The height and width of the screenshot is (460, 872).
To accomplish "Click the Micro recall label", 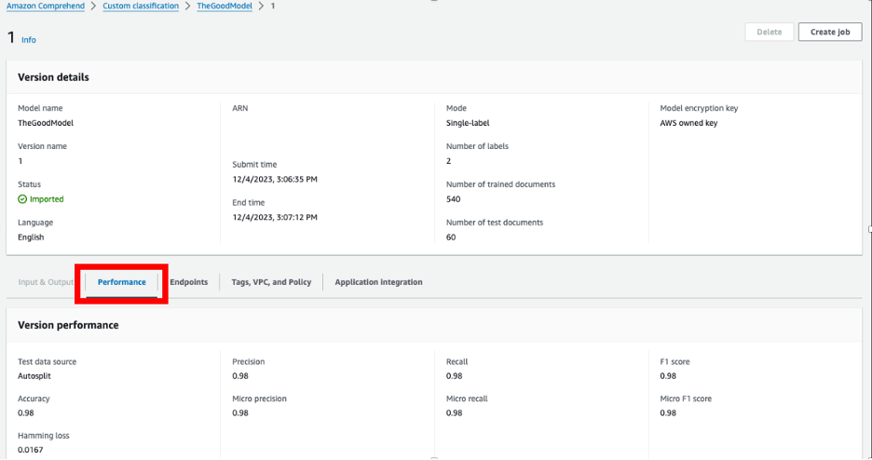I will [x=467, y=399].
